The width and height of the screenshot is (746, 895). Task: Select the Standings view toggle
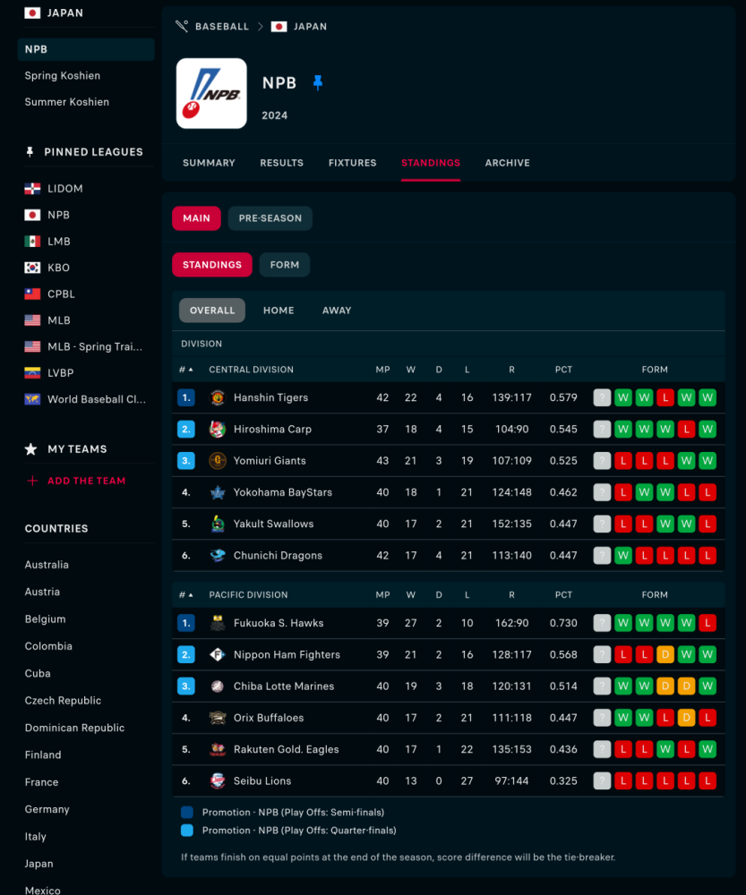click(212, 265)
